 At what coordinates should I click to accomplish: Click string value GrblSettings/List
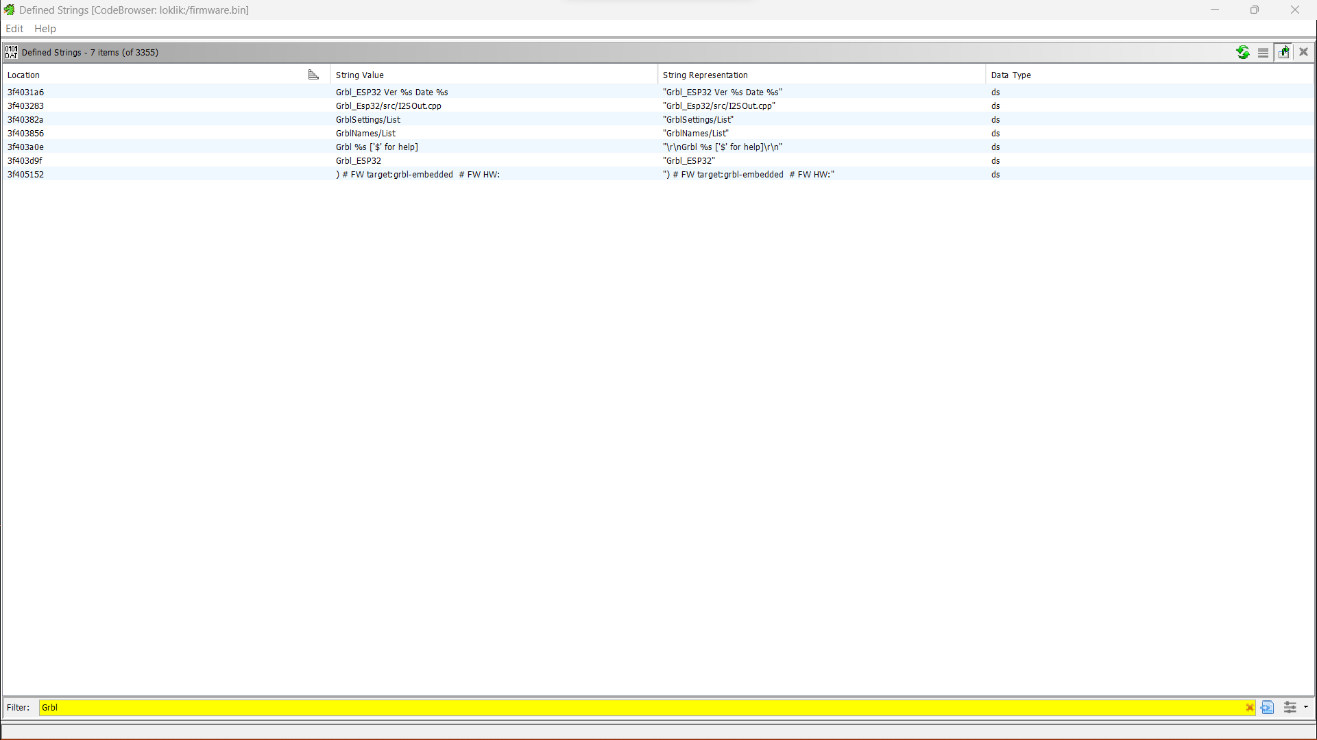[x=368, y=119]
